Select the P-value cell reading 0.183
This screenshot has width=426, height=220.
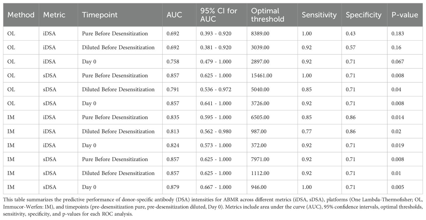click(398, 34)
